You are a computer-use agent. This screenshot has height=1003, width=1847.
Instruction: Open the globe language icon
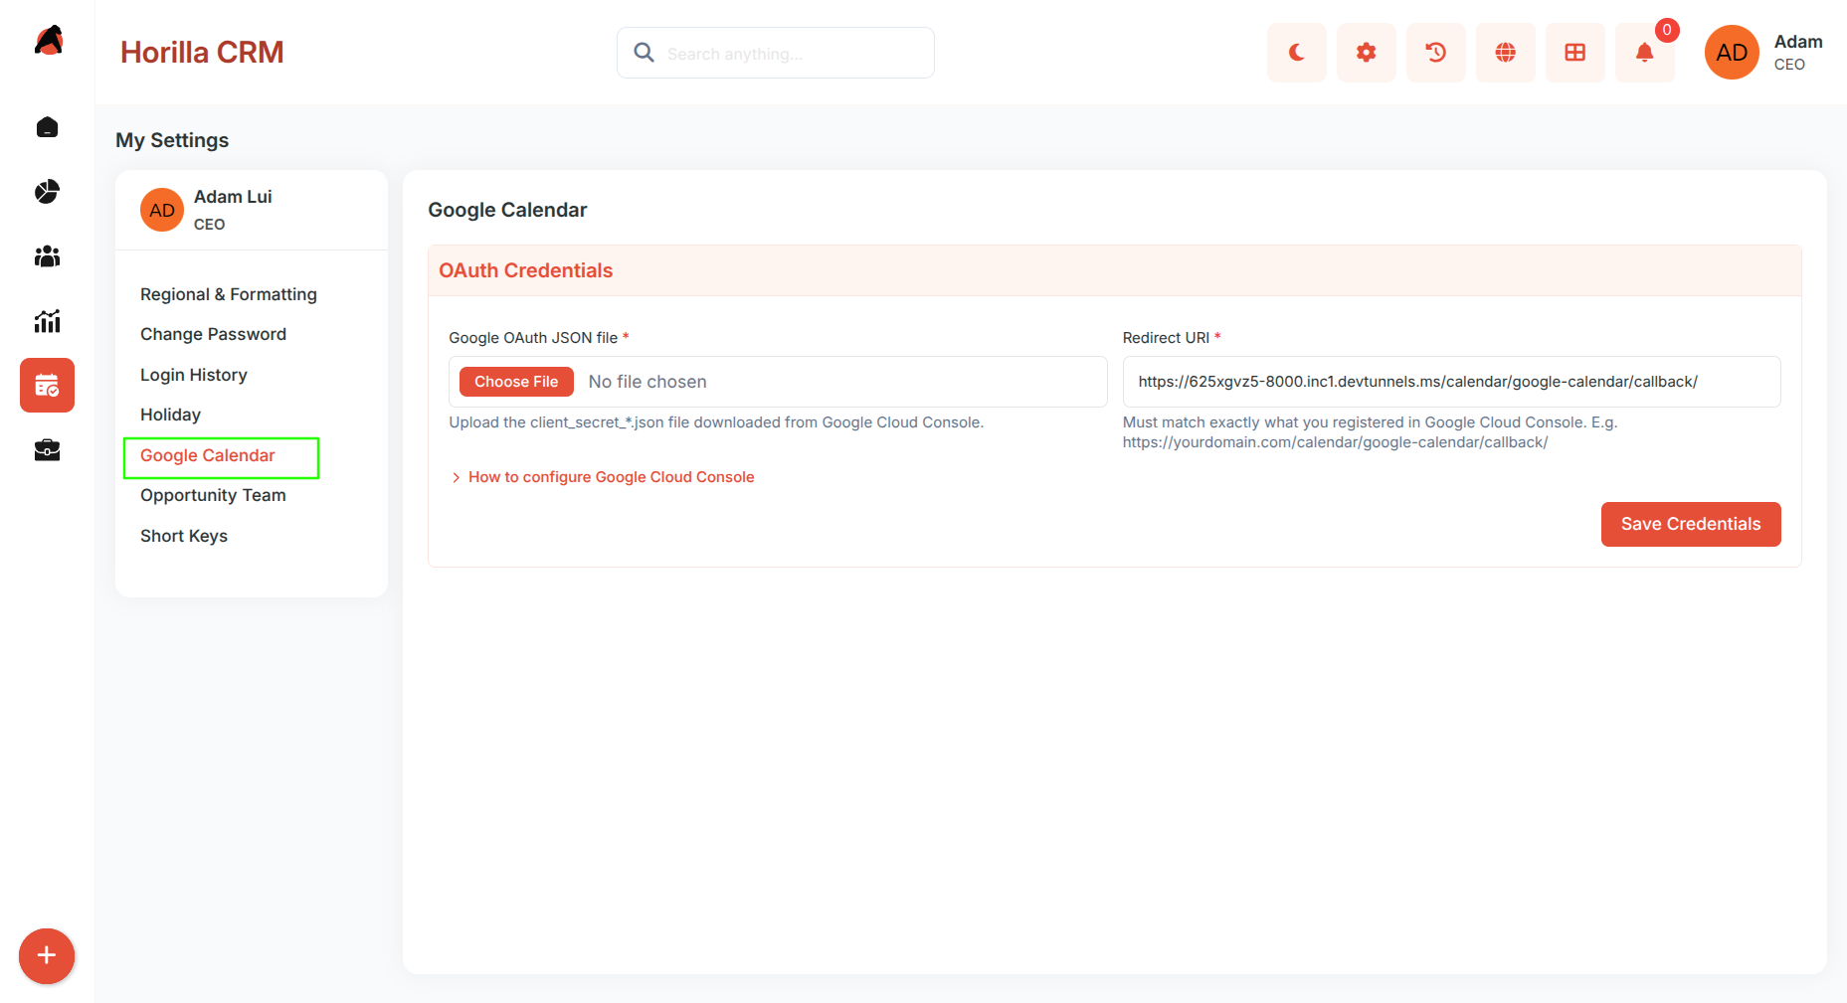click(1506, 53)
